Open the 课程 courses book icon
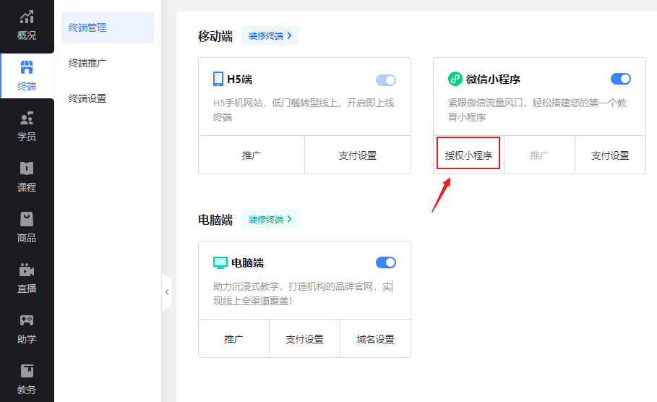 tap(27, 169)
